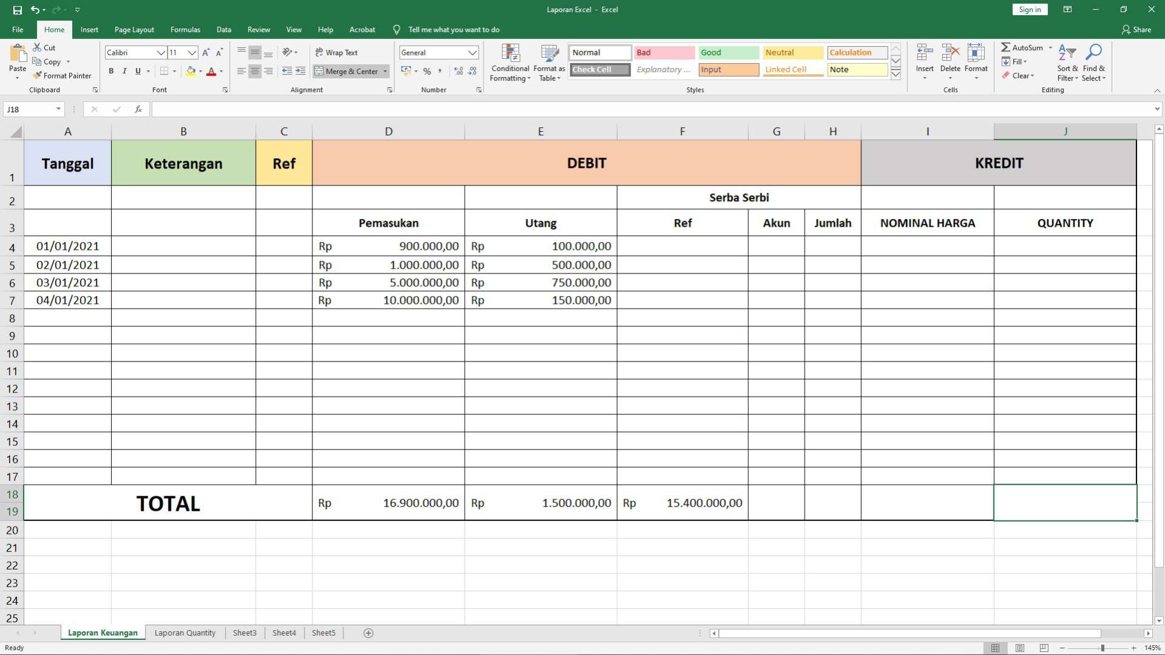Screen dimensions: 1165x655
Task: Click the zoom slider in status bar
Action: [x=1103, y=648]
